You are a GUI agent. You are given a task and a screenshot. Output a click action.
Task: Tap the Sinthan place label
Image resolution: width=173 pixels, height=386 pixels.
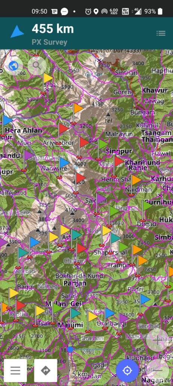pyautogui.click(x=126, y=73)
